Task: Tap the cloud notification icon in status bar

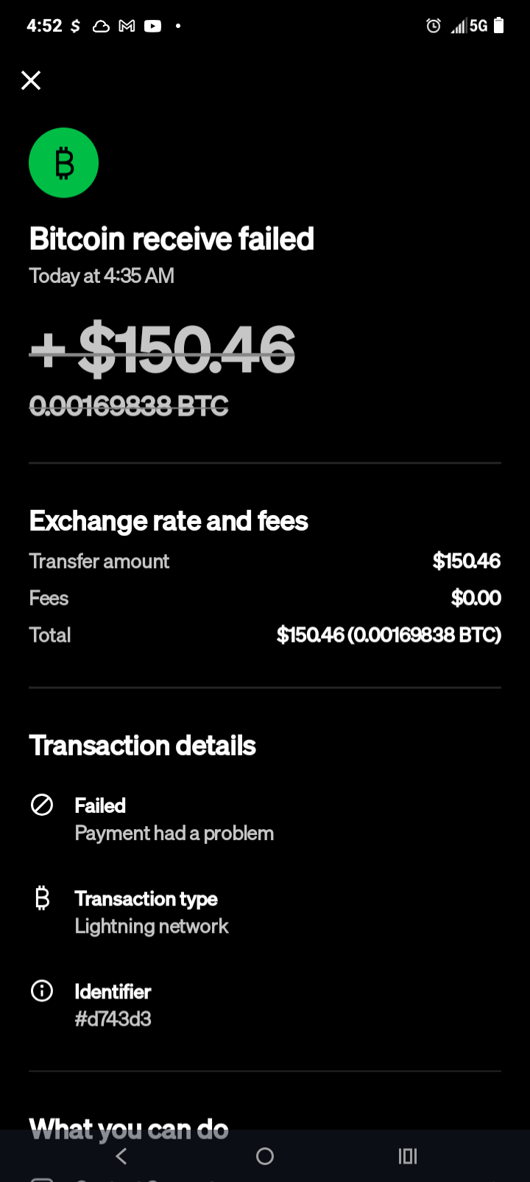Action: coord(101,27)
